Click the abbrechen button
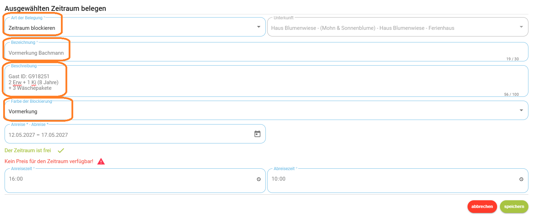This screenshot has width=533, height=215. click(482, 207)
